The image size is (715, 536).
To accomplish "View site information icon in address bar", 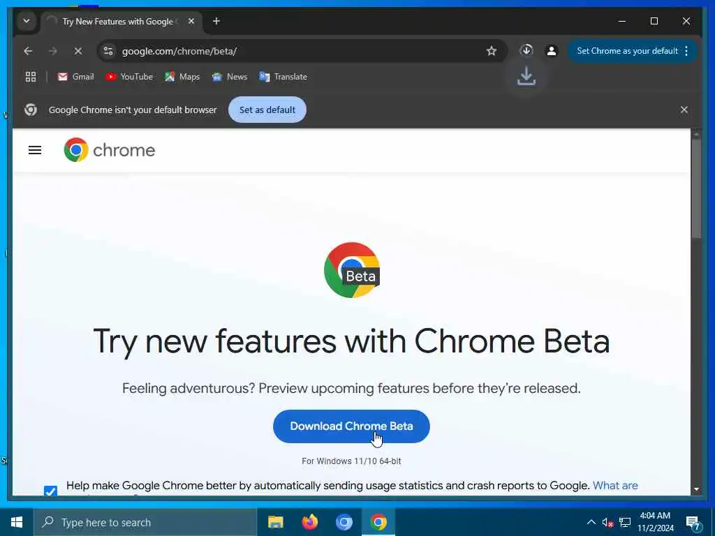I will click(x=108, y=51).
